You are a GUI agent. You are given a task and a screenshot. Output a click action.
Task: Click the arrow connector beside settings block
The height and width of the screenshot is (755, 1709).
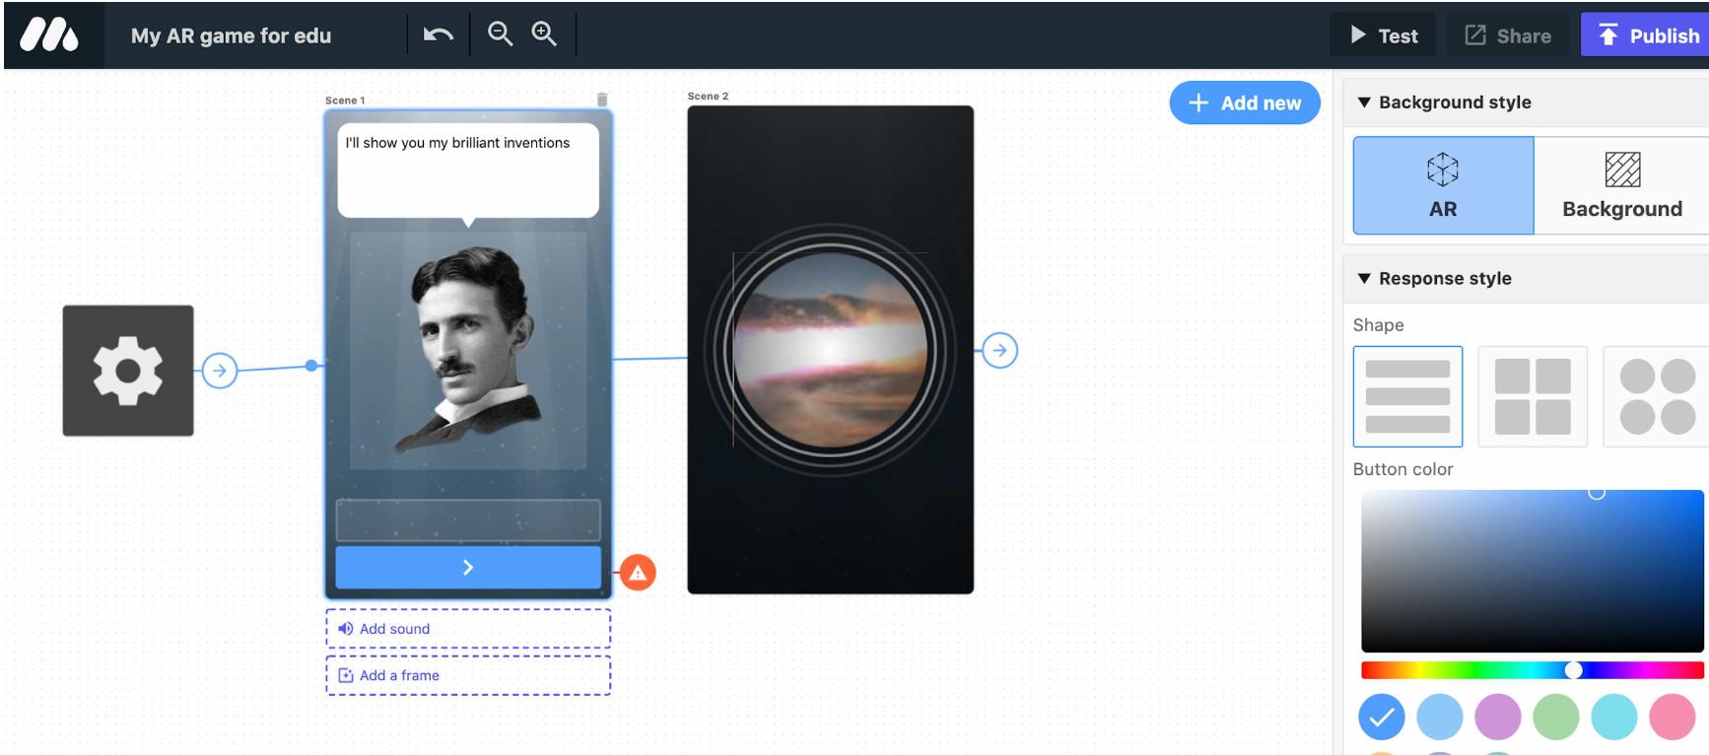coord(220,371)
